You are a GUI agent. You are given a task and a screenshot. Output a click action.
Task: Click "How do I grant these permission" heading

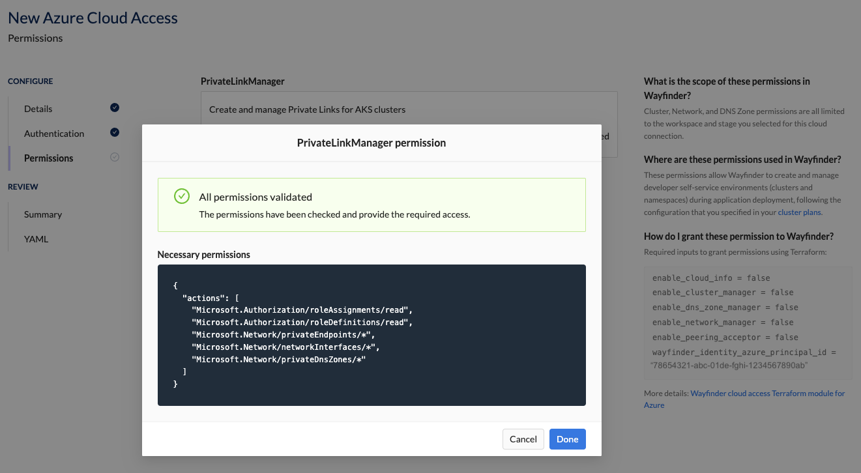[739, 236]
